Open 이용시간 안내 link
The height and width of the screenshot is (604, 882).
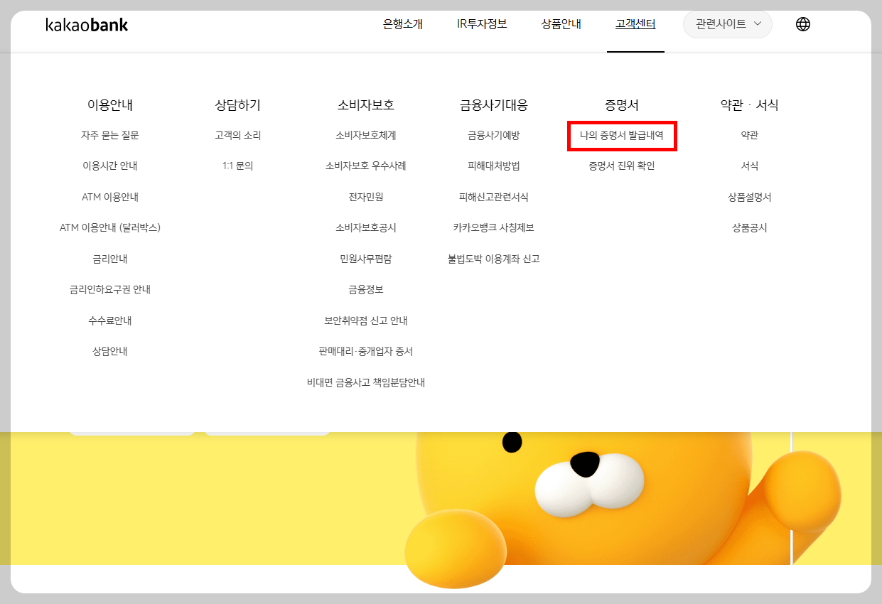coord(110,166)
